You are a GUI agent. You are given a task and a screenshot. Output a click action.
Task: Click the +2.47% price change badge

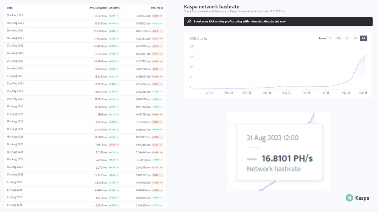157,23
